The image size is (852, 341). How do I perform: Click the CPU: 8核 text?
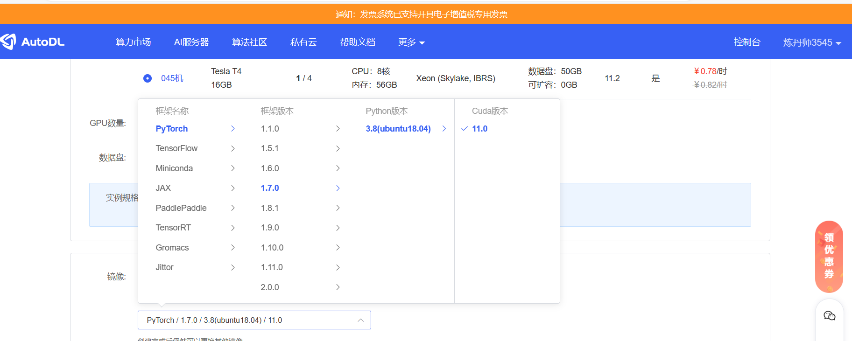(x=371, y=71)
